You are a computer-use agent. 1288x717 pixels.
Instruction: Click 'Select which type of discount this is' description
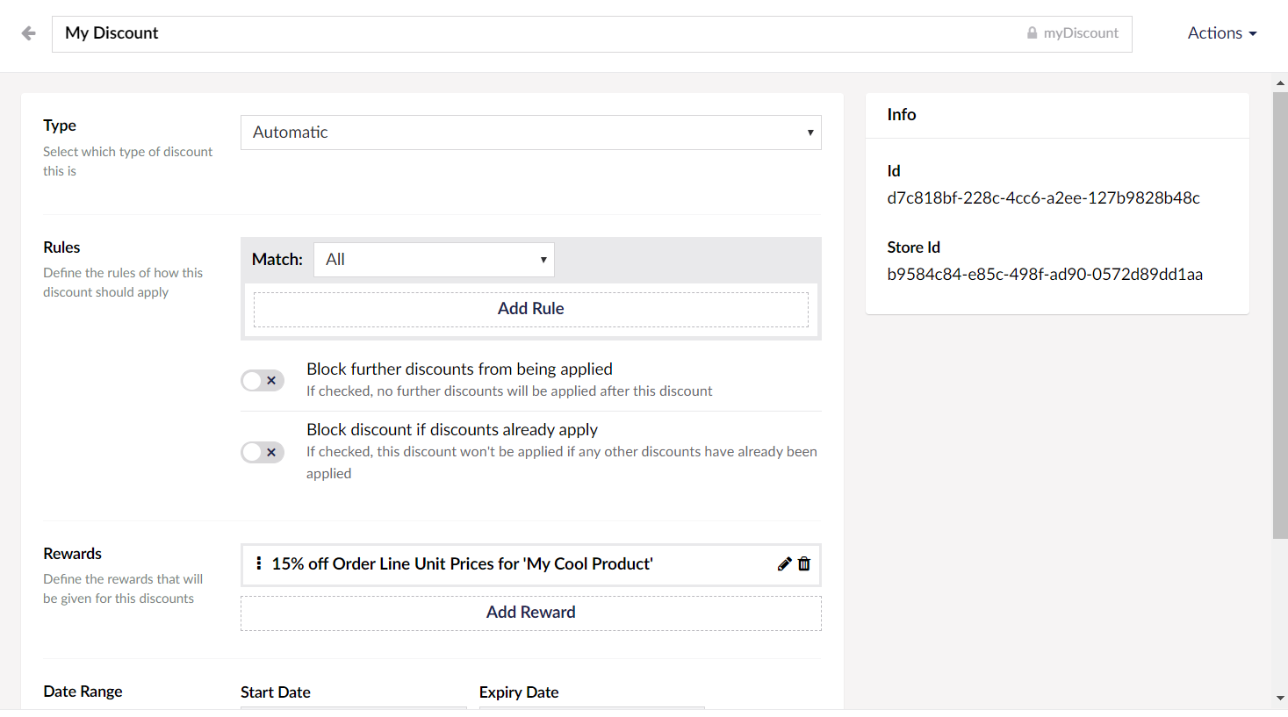click(127, 161)
